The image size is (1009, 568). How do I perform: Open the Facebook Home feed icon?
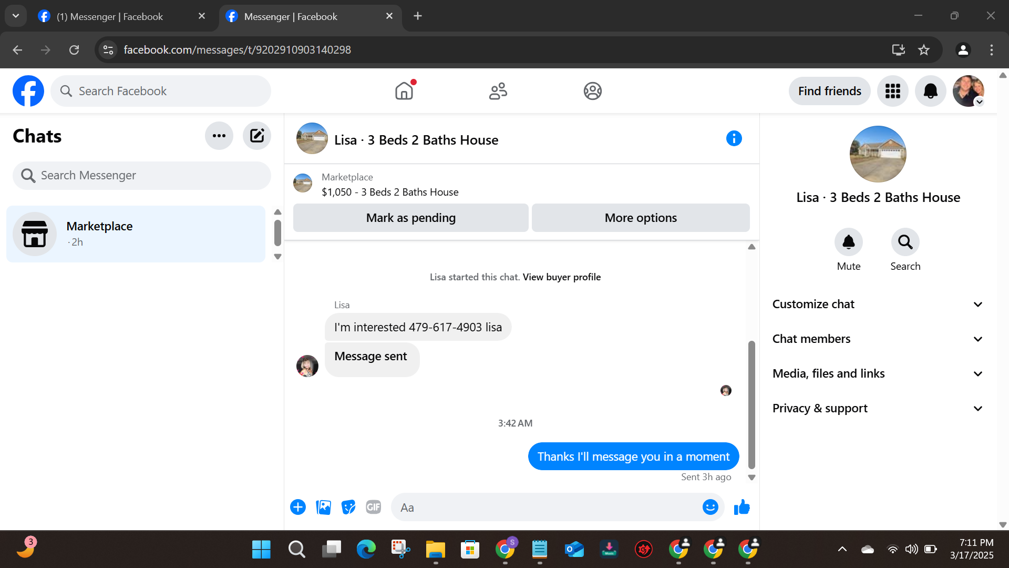[x=404, y=91]
